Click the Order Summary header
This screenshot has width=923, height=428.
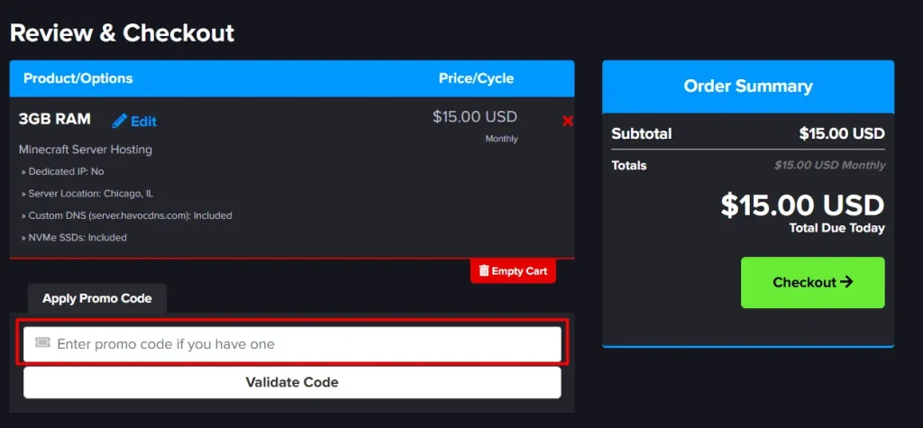748,87
